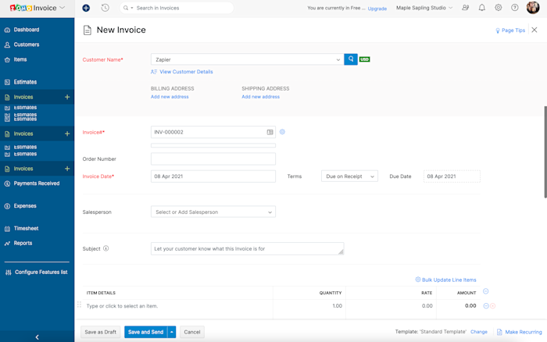Screen dimensions: 547x342
Task: Click the Upgrade link
Action: click(377, 9)
